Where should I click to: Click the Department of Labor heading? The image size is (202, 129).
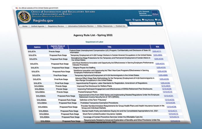[94, 42]
